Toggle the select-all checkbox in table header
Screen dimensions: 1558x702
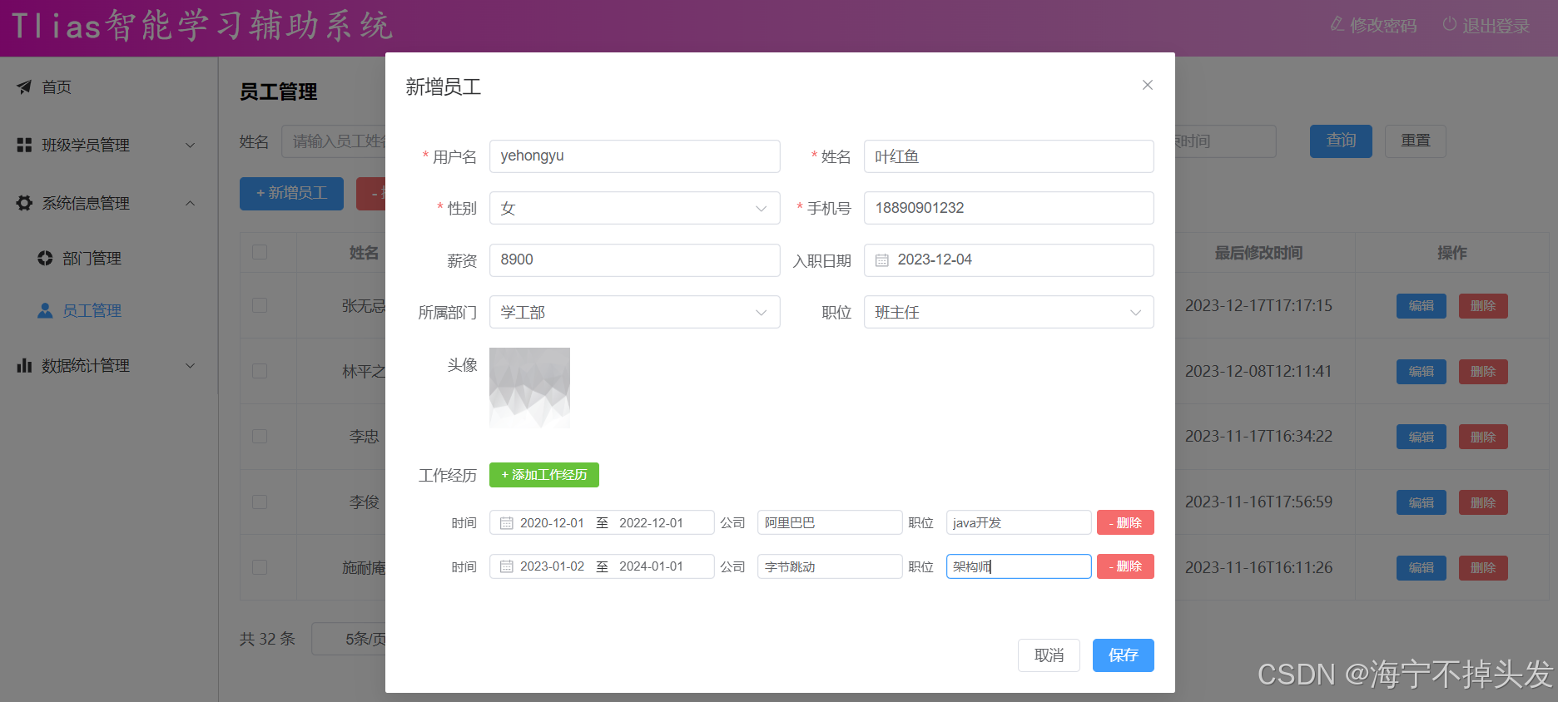(260, 252)
